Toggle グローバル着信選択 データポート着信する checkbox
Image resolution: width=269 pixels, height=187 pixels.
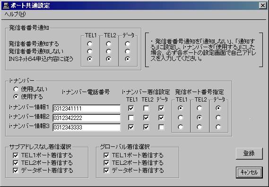pyautogui.click(x=106, y=170)
